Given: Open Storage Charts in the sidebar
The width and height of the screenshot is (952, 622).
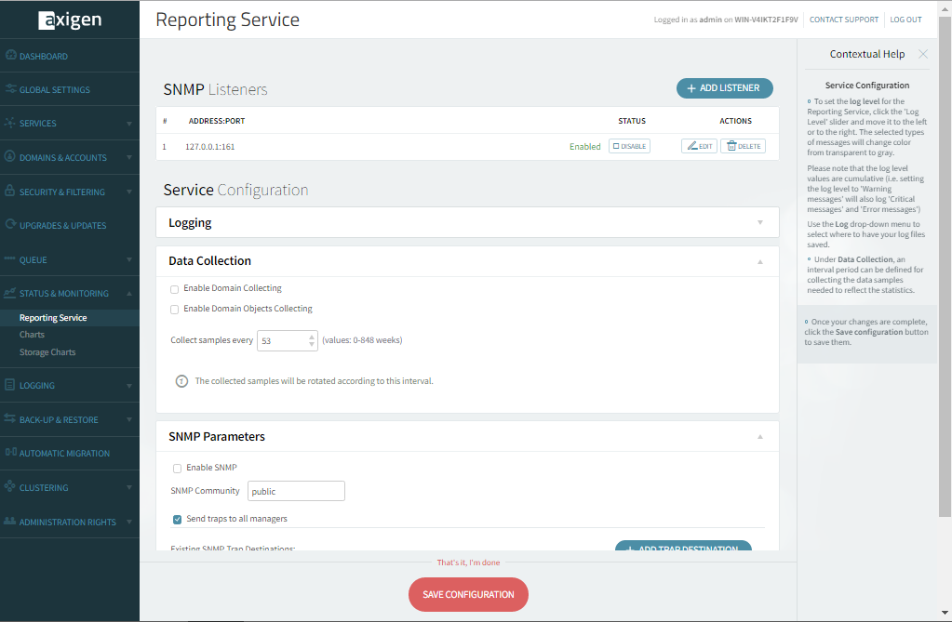Looking at the screenshot, I should click(47, 352).
